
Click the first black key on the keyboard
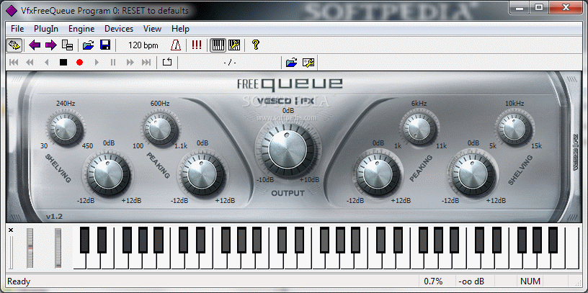pos(85,240)
